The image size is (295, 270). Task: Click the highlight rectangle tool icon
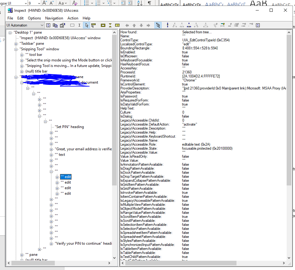[x=103, y=25]
